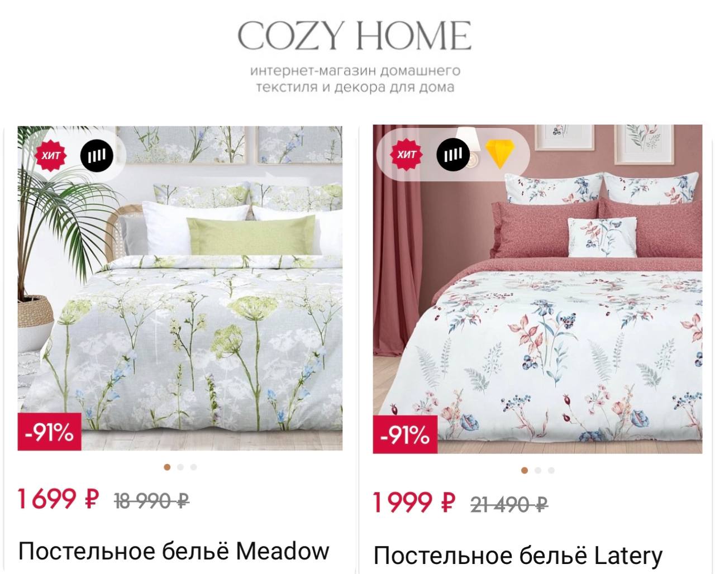Select first carousel dot under Latery image

pyautogui.click(x=524, y=470)
